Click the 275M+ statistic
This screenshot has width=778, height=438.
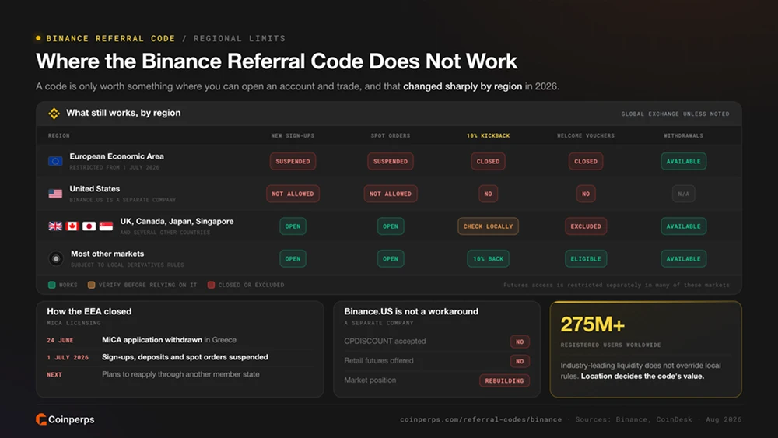pos(592,324)
